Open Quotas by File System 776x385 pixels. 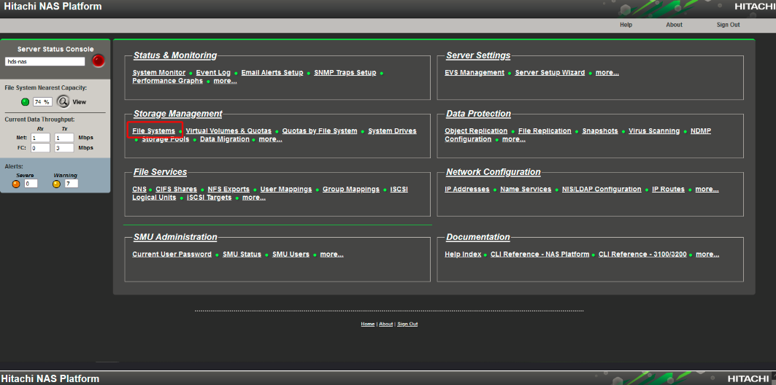click(x=320, y=131)
